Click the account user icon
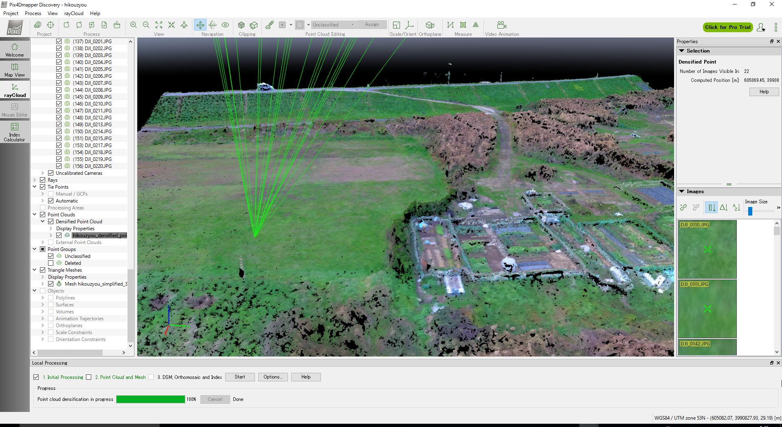The image size is (782, 427). click(761, 27)
